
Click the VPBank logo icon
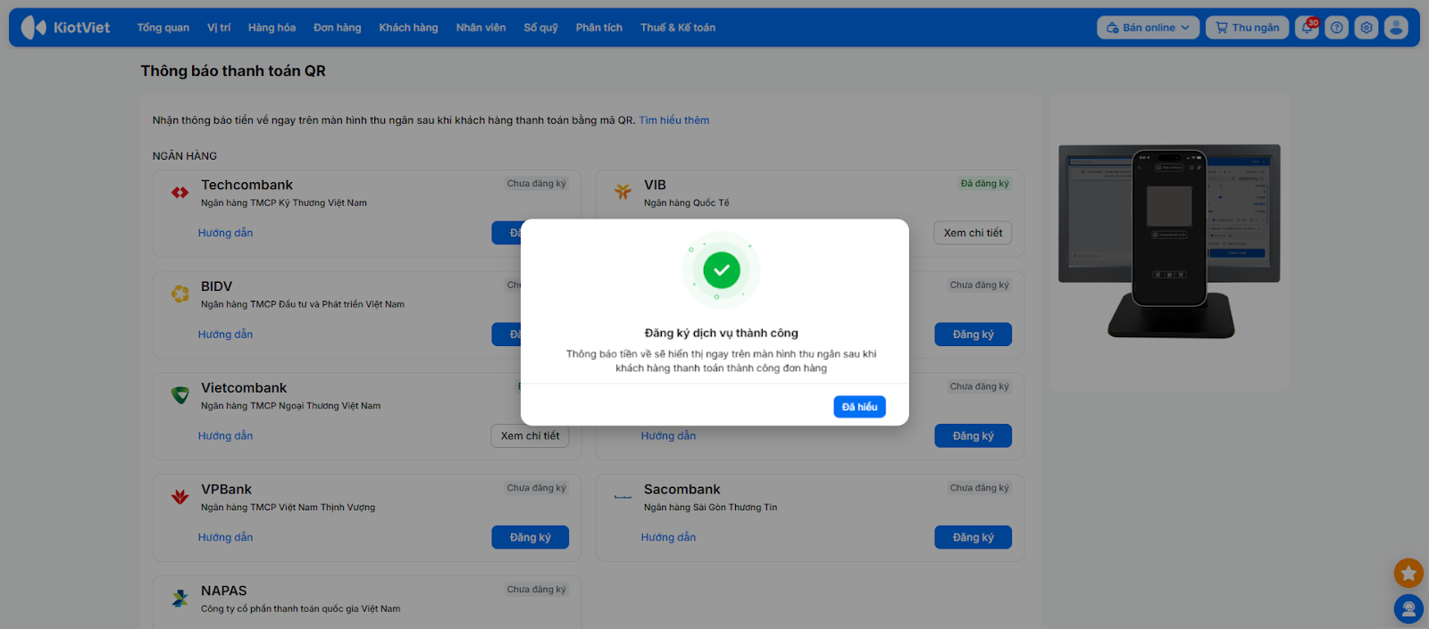tap(180, 497)
